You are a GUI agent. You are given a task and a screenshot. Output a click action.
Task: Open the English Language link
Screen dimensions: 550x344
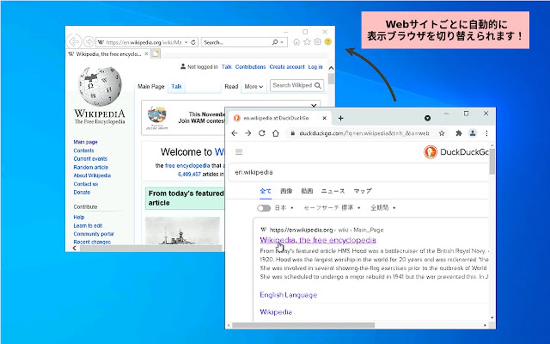pos(288,295)
